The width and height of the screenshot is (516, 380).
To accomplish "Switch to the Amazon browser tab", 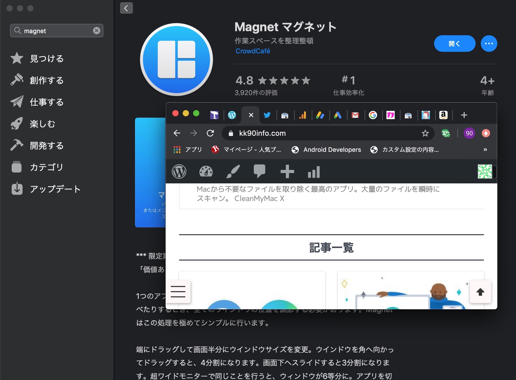I will pos(443,115).
